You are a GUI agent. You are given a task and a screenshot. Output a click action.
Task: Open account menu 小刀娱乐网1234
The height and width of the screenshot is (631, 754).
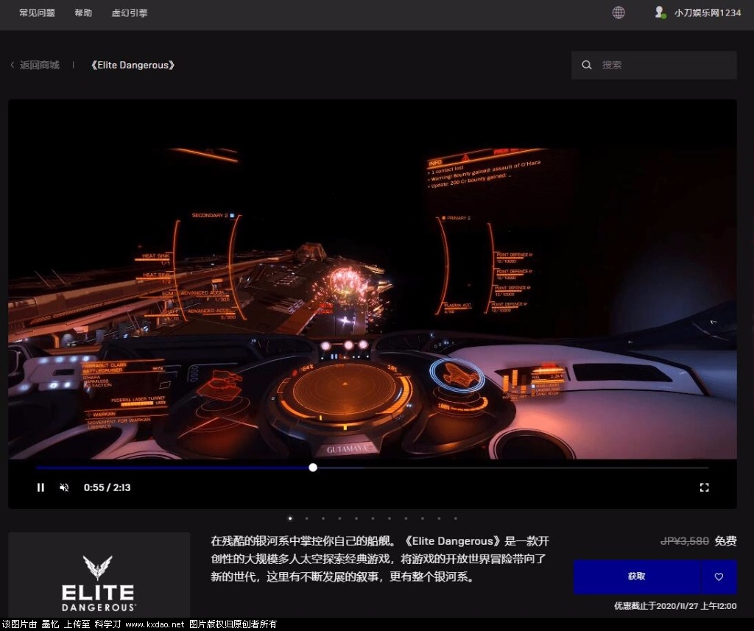point(708,13)
